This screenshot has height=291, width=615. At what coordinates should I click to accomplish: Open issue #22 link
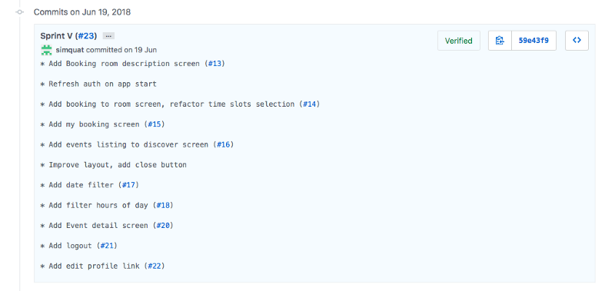pos(155,266)
